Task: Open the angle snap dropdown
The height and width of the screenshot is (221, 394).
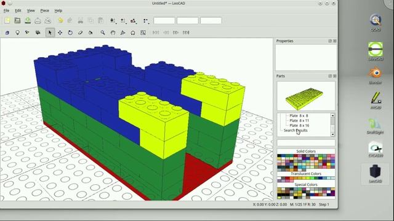Action: pos(134,21)
